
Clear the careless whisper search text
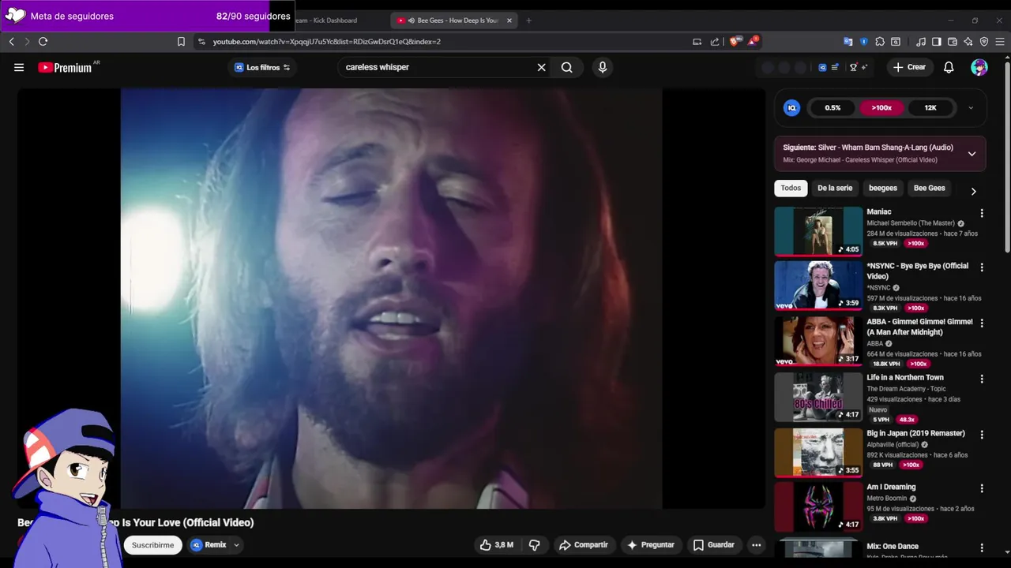[x=541, y=68]
